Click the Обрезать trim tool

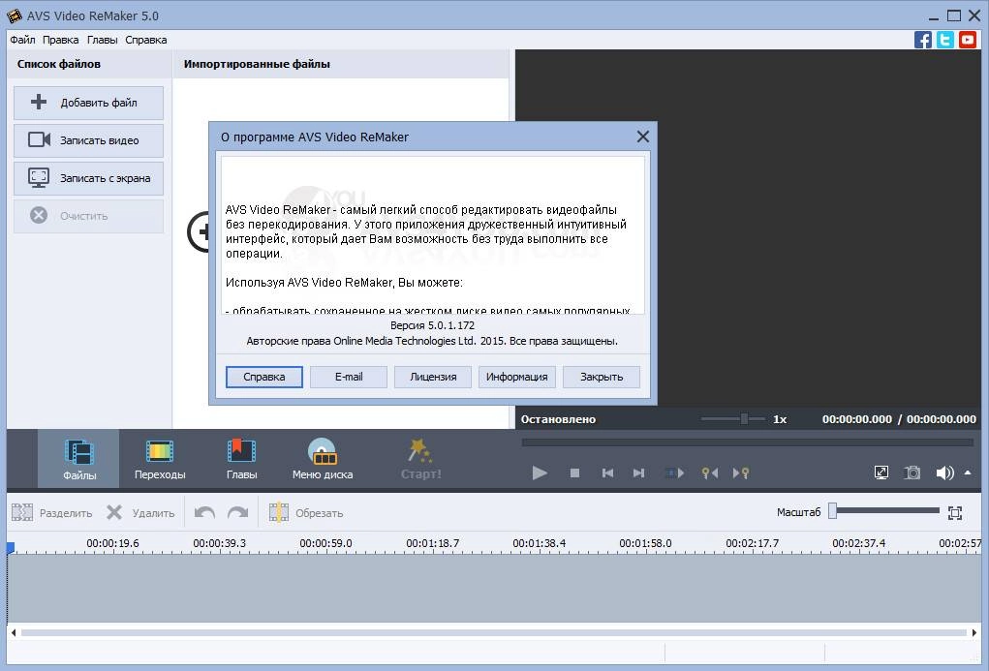point(306,513)
